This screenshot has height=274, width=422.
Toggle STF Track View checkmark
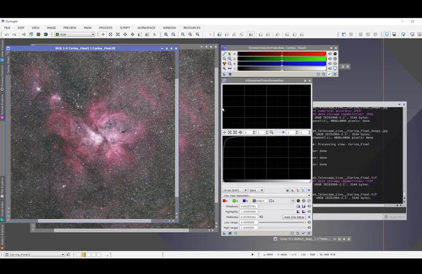(329, 74)
